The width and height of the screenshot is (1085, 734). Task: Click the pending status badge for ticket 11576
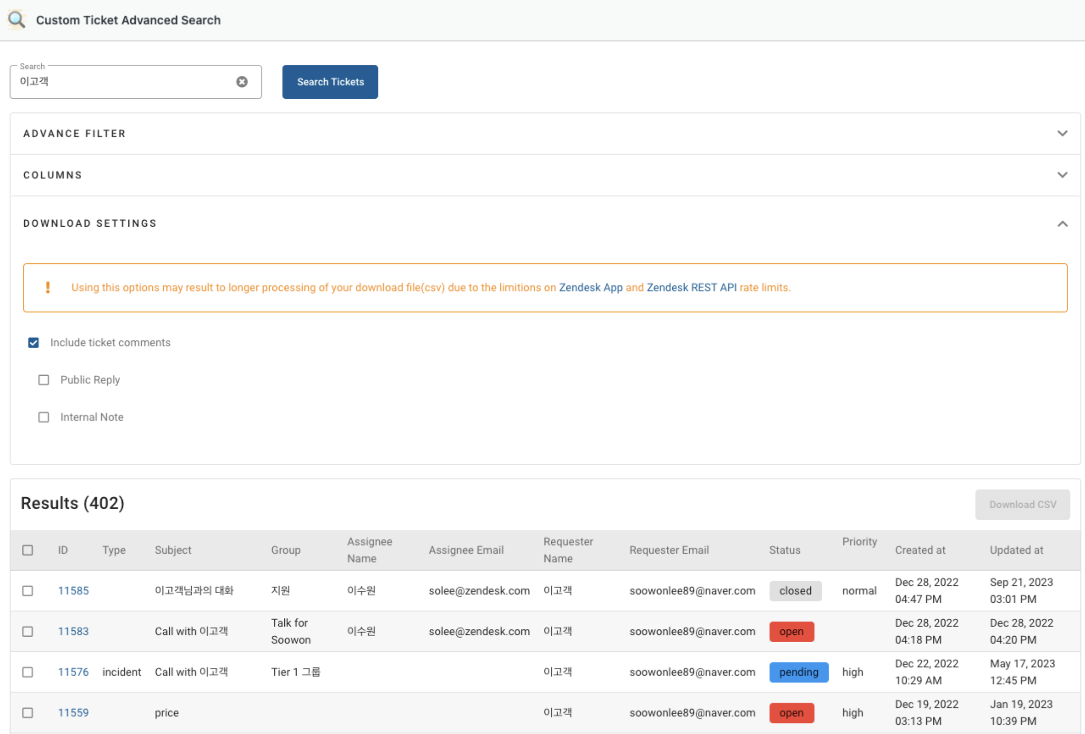798,672
